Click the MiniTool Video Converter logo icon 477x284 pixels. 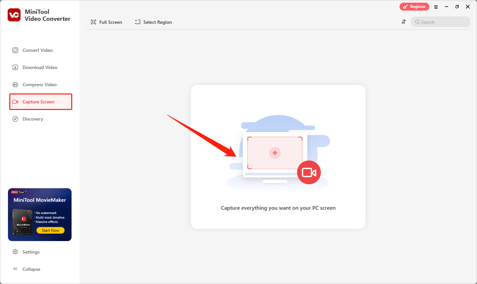(14, 15)
